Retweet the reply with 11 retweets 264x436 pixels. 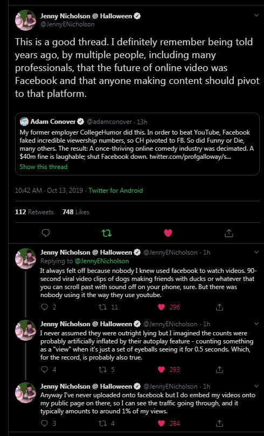click(102, 307)
